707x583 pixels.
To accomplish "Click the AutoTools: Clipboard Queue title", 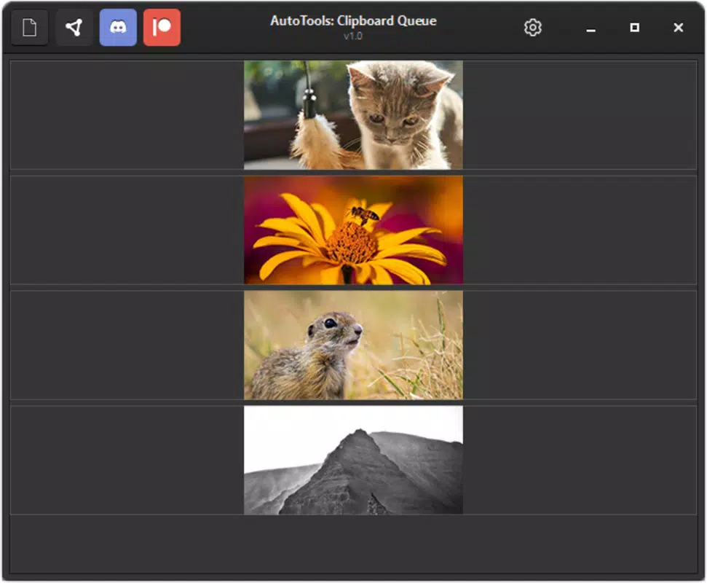I will coord(354,20).
